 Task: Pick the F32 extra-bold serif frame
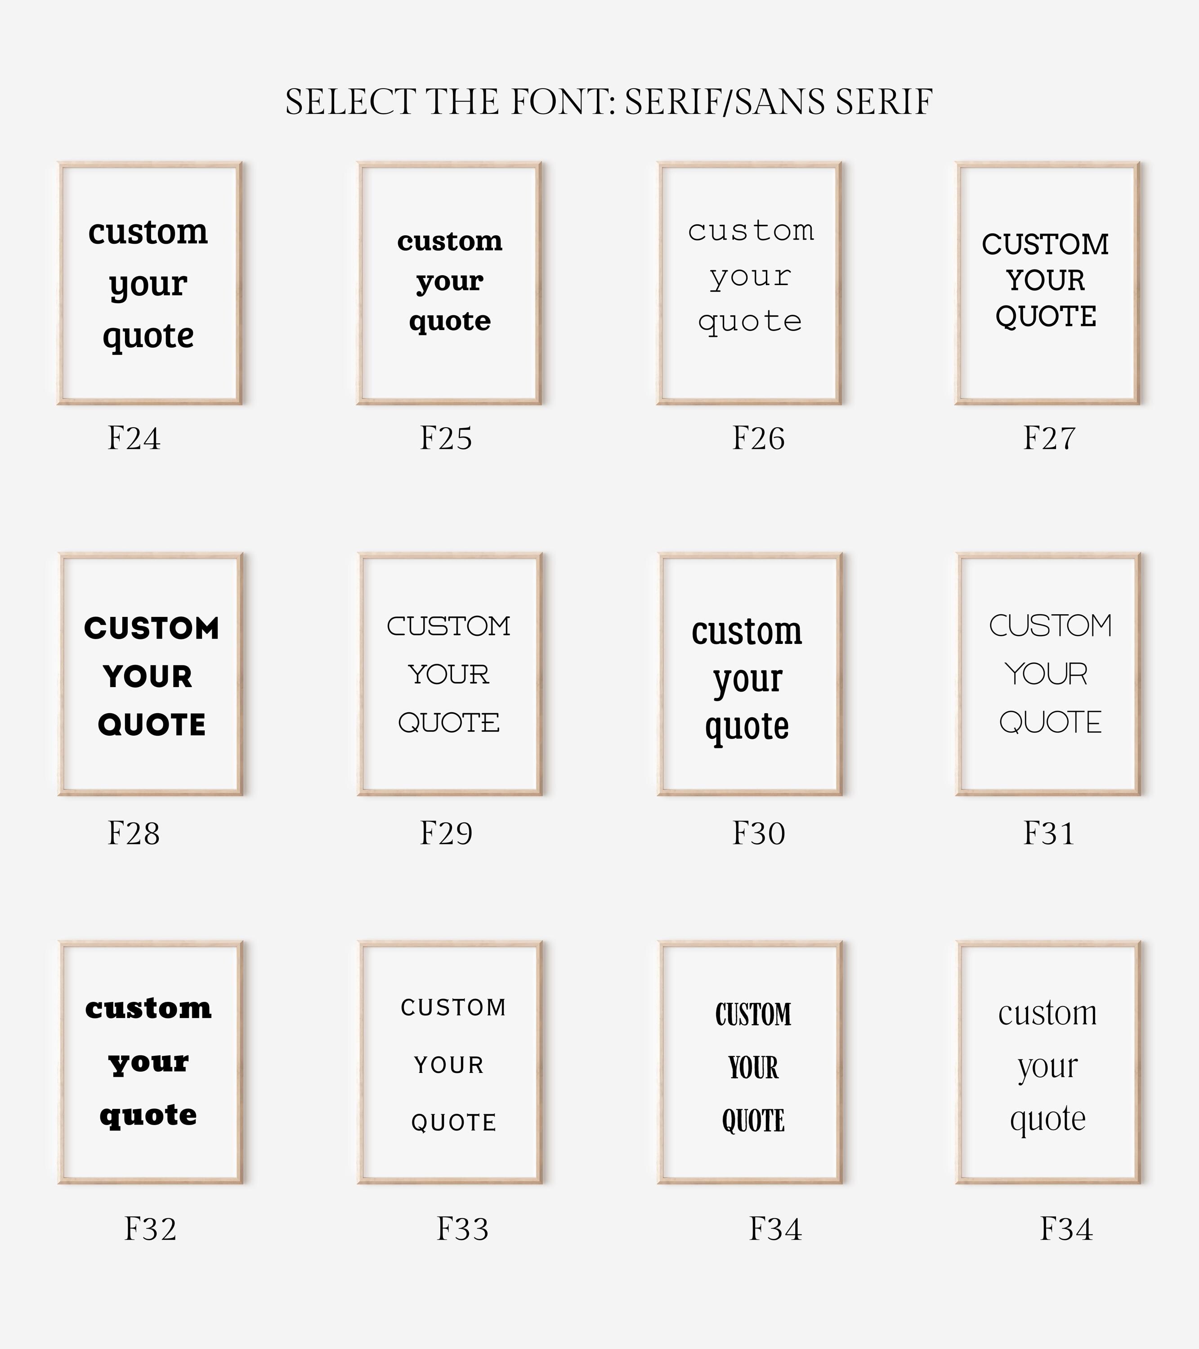[x=150, y=1062]
